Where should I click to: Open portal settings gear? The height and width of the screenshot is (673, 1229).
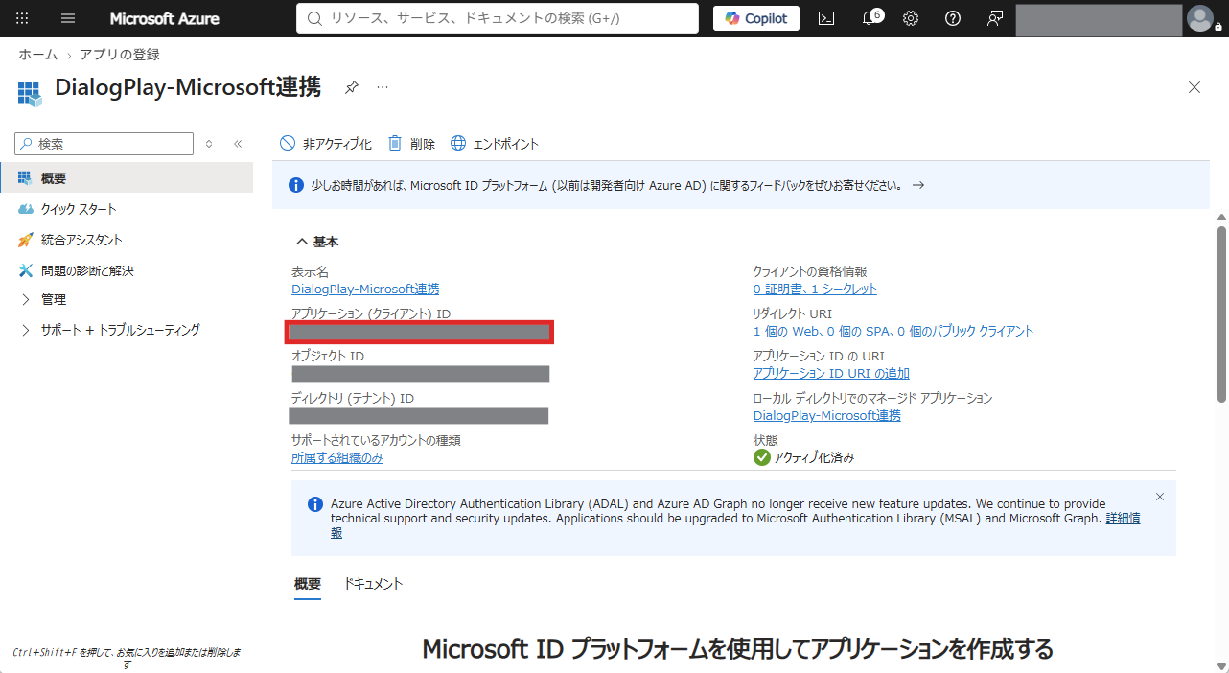tap(911, 18)
